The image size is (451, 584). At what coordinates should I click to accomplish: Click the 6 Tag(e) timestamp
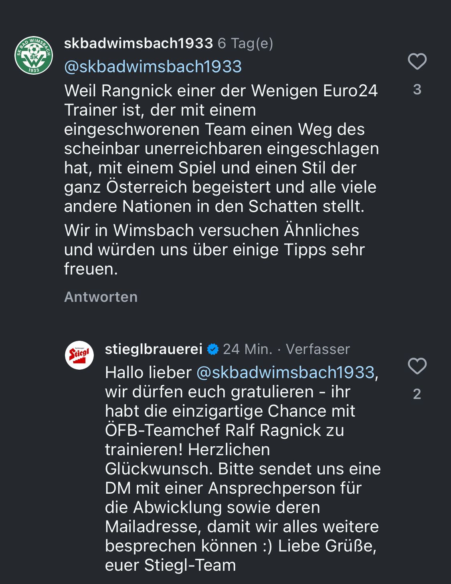(x=245, y=43)
